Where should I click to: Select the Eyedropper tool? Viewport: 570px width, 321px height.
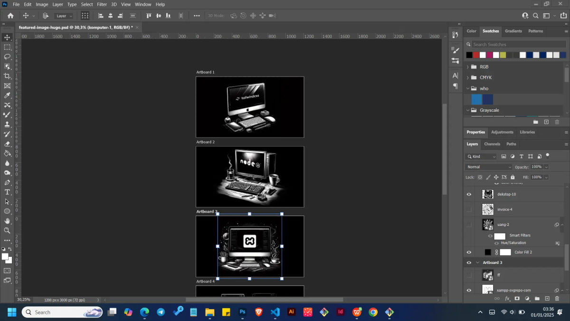7,95
